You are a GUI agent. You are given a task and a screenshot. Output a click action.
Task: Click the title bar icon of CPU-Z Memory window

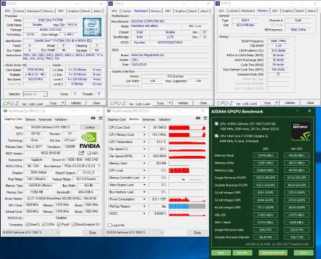[x=218, y=4]
